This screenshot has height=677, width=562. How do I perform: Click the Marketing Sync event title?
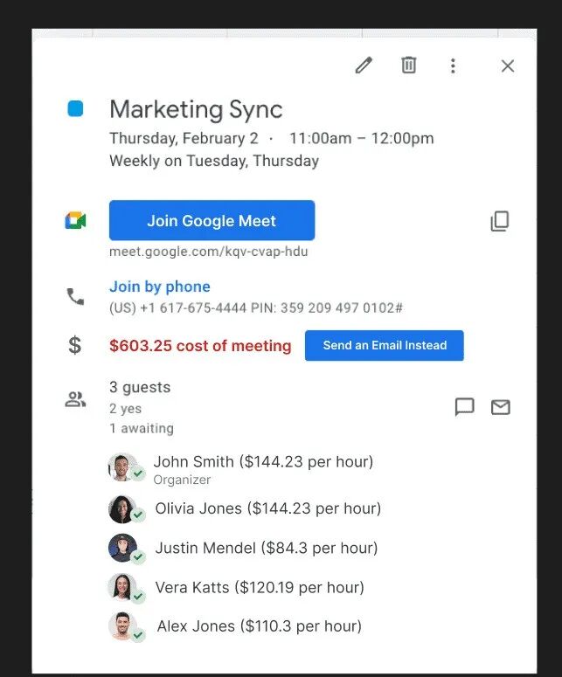(x=196, y=110)
